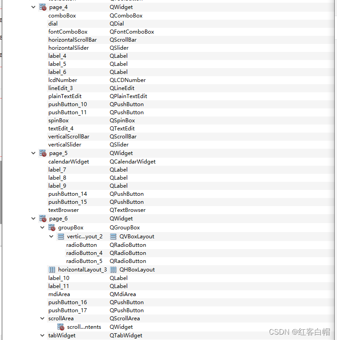Select the radioButton object row
Viewport: 337px width, 340px height.
point(81,245)
